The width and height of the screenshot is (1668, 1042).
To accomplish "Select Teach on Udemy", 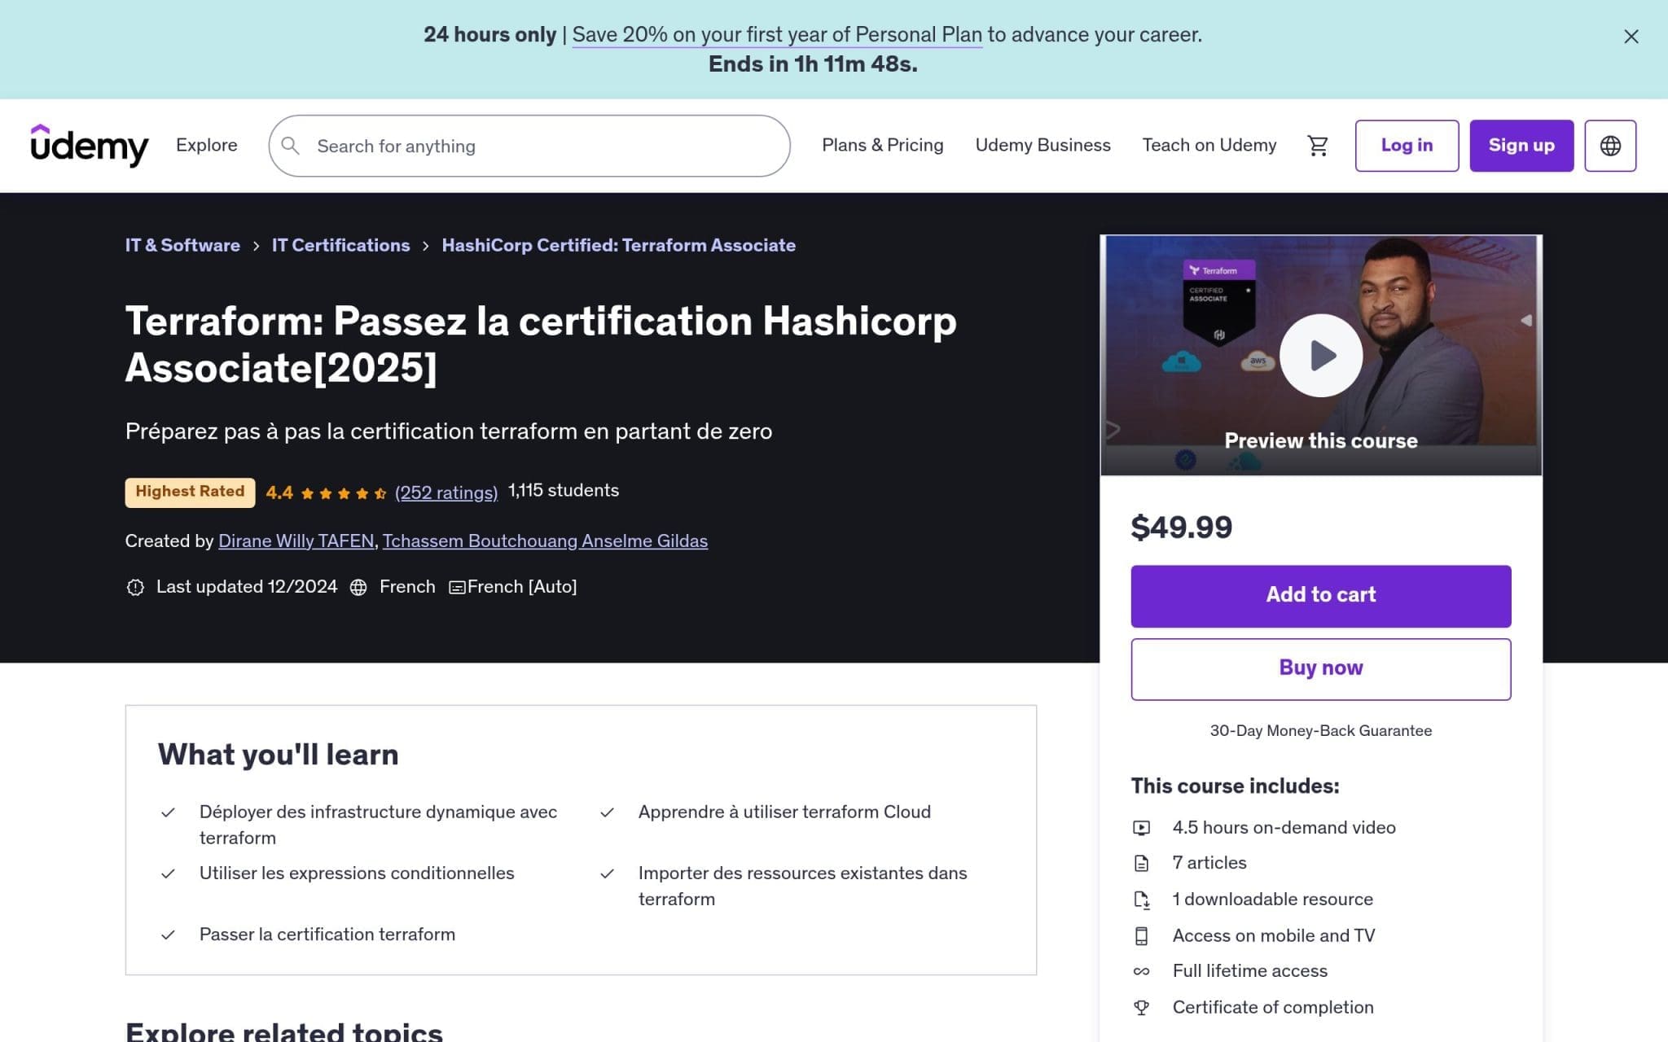I will (1209, 145).
